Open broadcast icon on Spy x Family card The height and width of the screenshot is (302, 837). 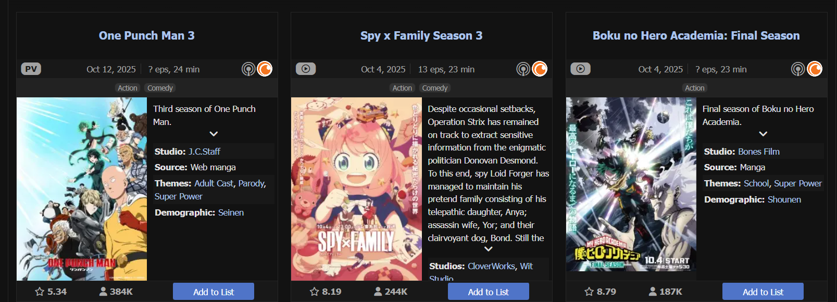pos(523,69)
